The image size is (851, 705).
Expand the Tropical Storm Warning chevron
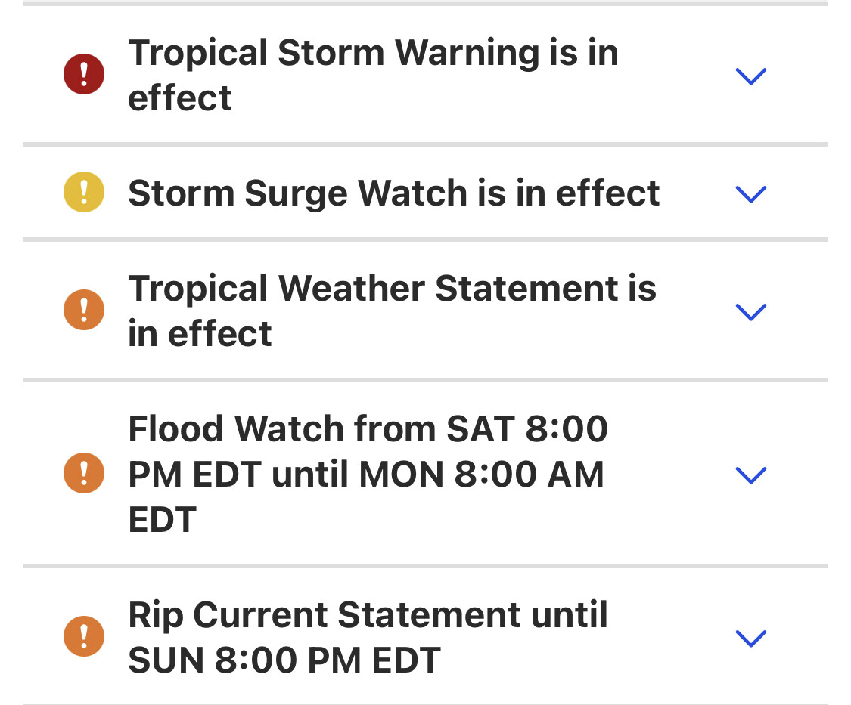click(751, 76)
